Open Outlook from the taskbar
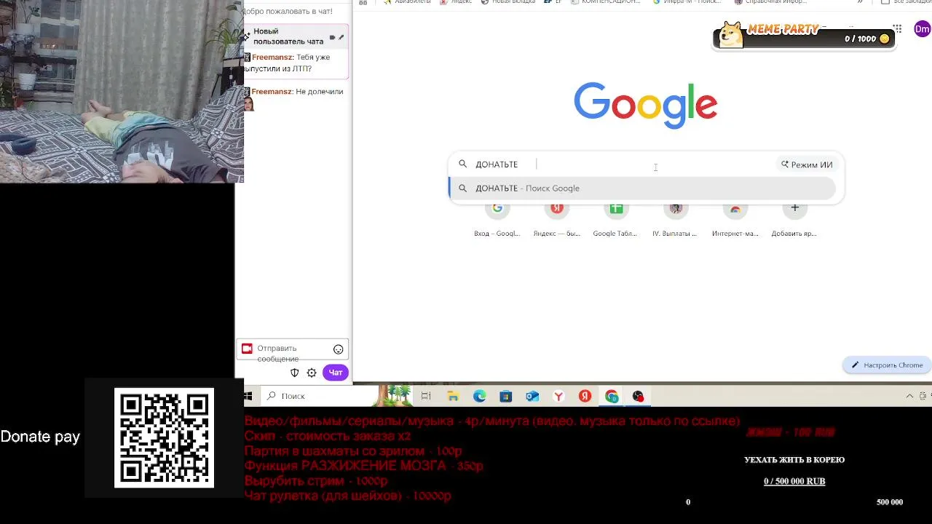This screenshot has height=524, width=932. (532, 396)
